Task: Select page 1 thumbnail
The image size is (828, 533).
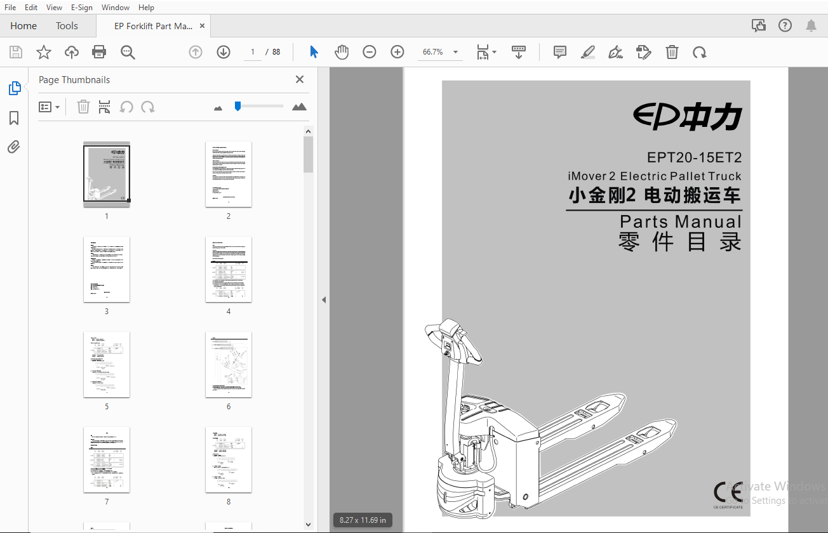Action: click(x=107, y=174)
